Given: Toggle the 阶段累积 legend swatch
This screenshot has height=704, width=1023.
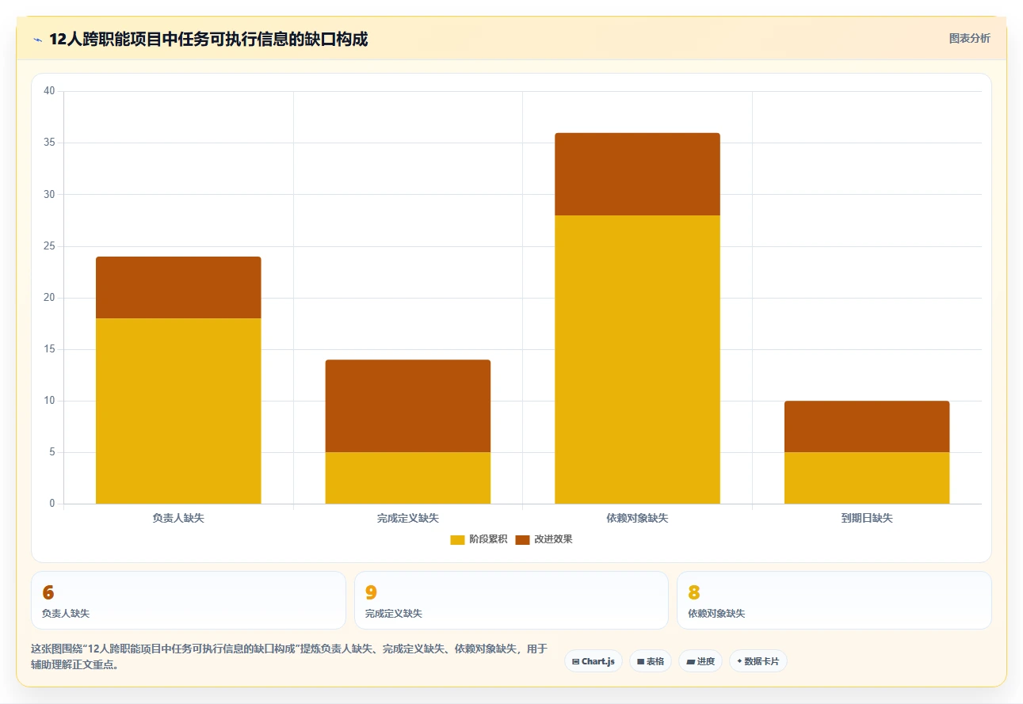Looking at the screenshot, I should click(457, 540).
